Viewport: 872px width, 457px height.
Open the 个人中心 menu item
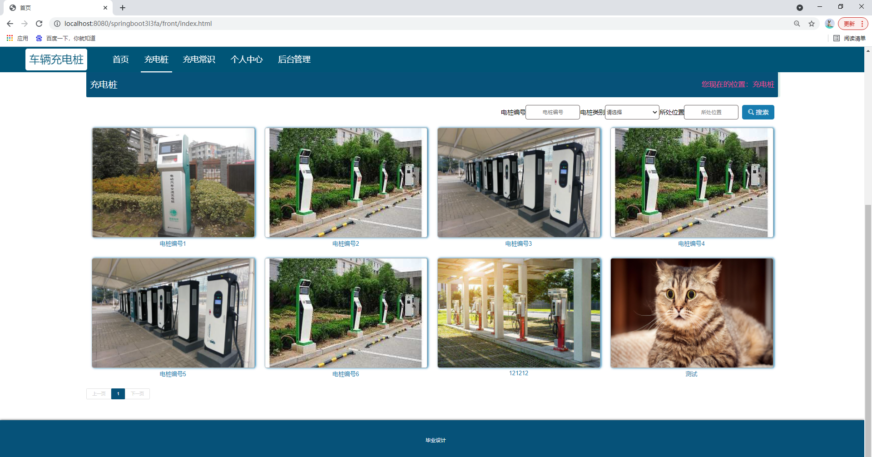(x=247, y=60)
